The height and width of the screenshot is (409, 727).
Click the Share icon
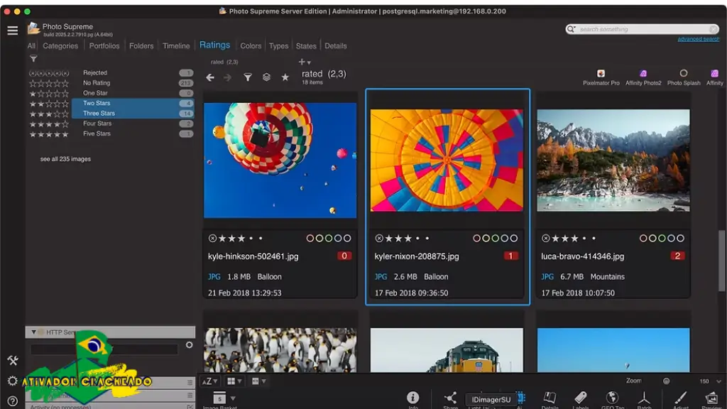click(x=450, y=398)
